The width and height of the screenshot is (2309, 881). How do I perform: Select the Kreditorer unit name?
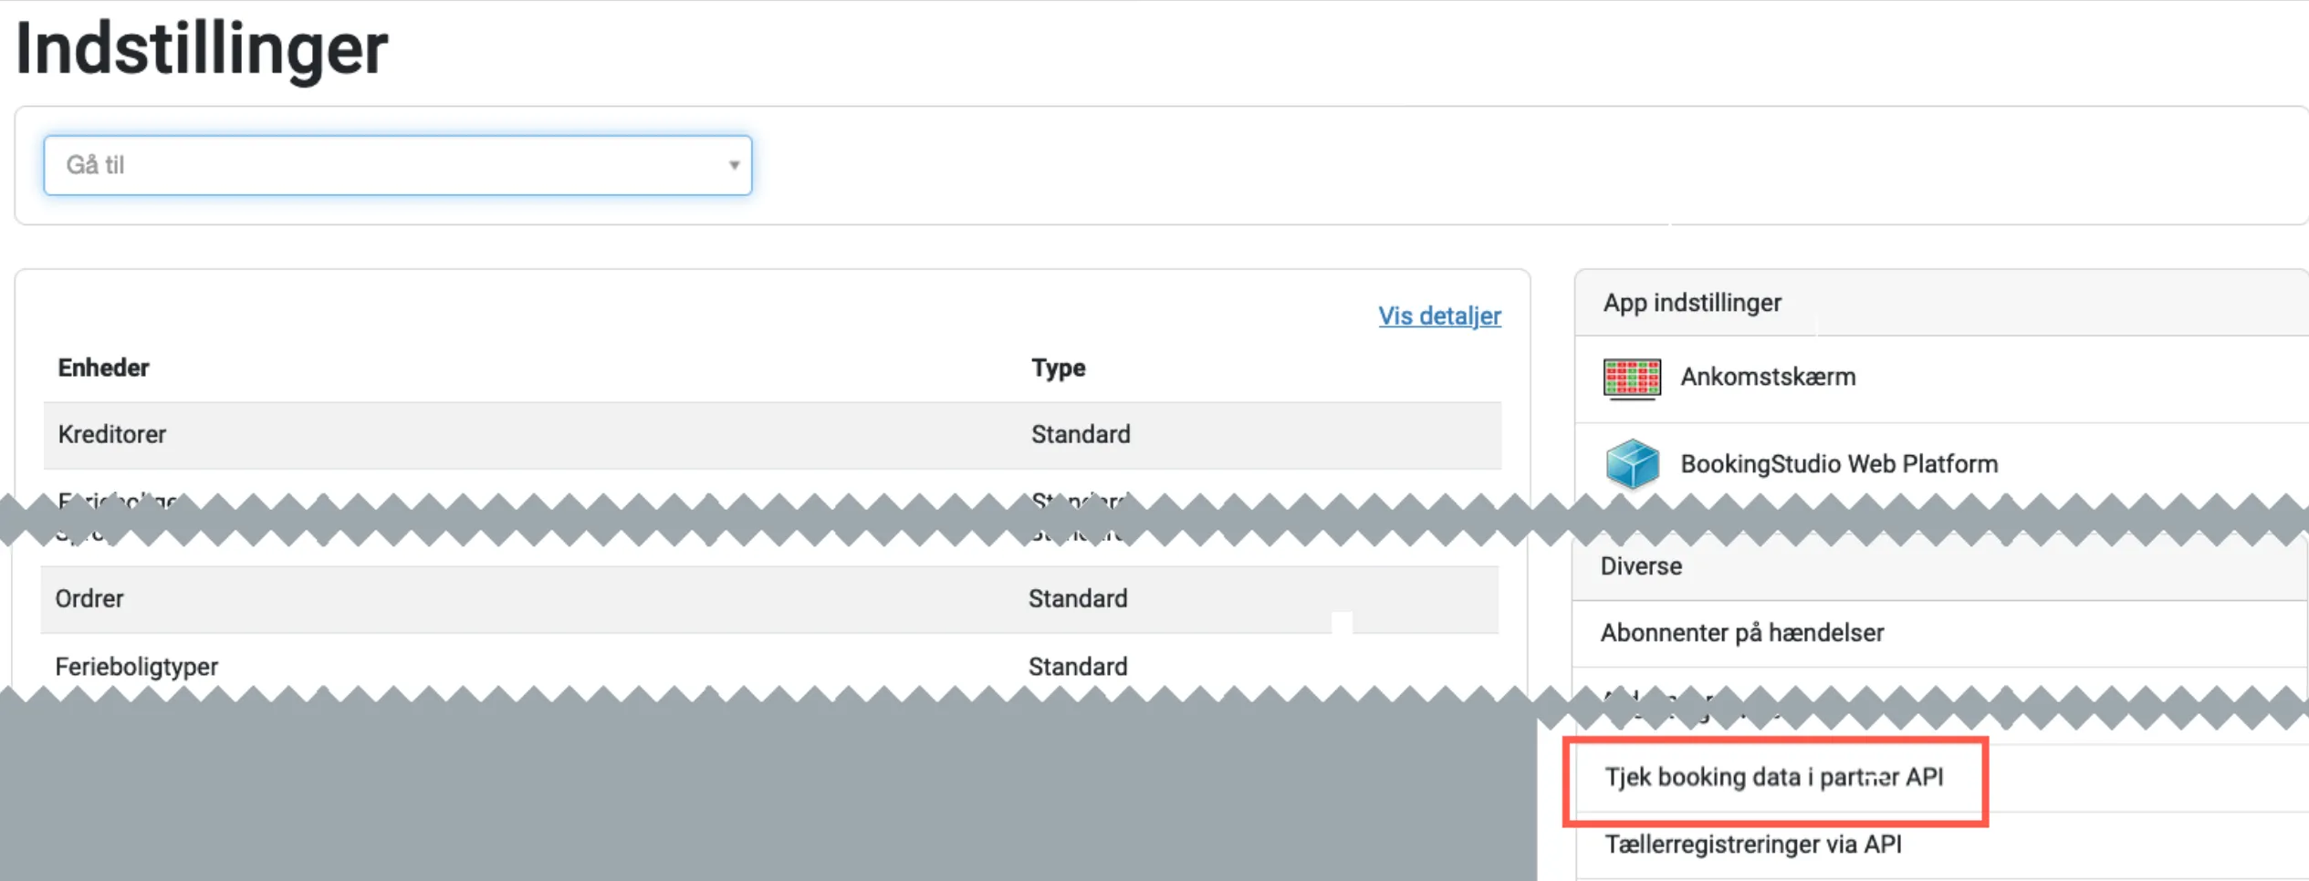(112, 434)
